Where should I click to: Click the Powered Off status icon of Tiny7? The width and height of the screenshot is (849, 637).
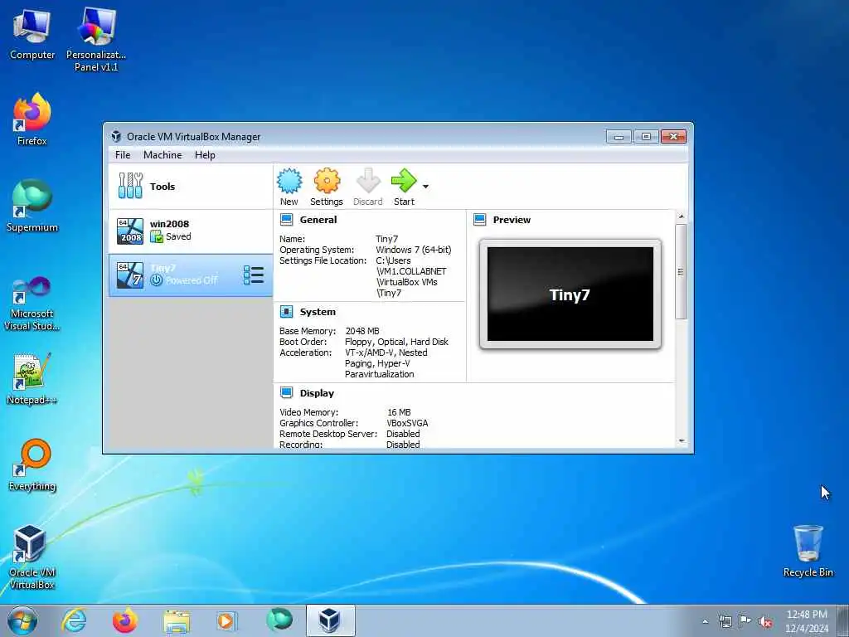coord(157,280)
